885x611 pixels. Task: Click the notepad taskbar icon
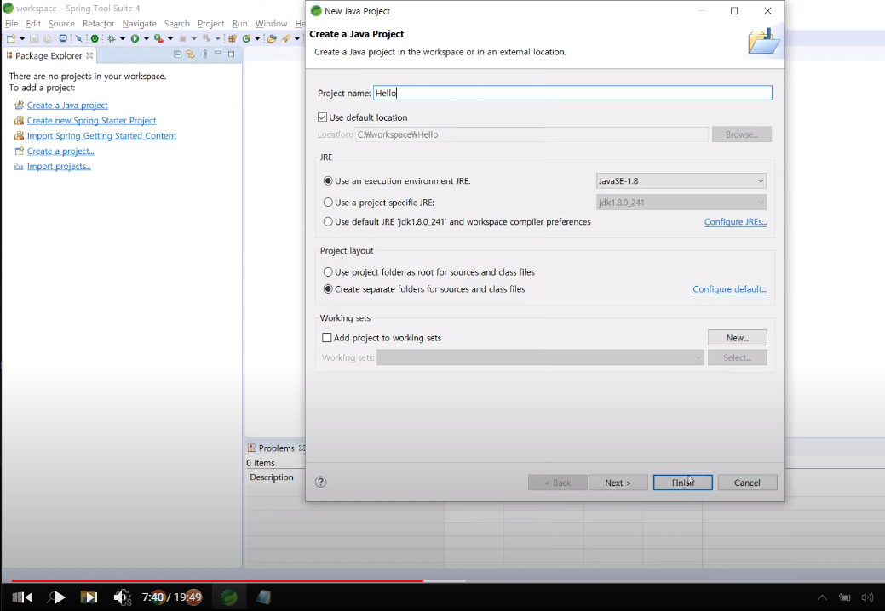point(263,597)
